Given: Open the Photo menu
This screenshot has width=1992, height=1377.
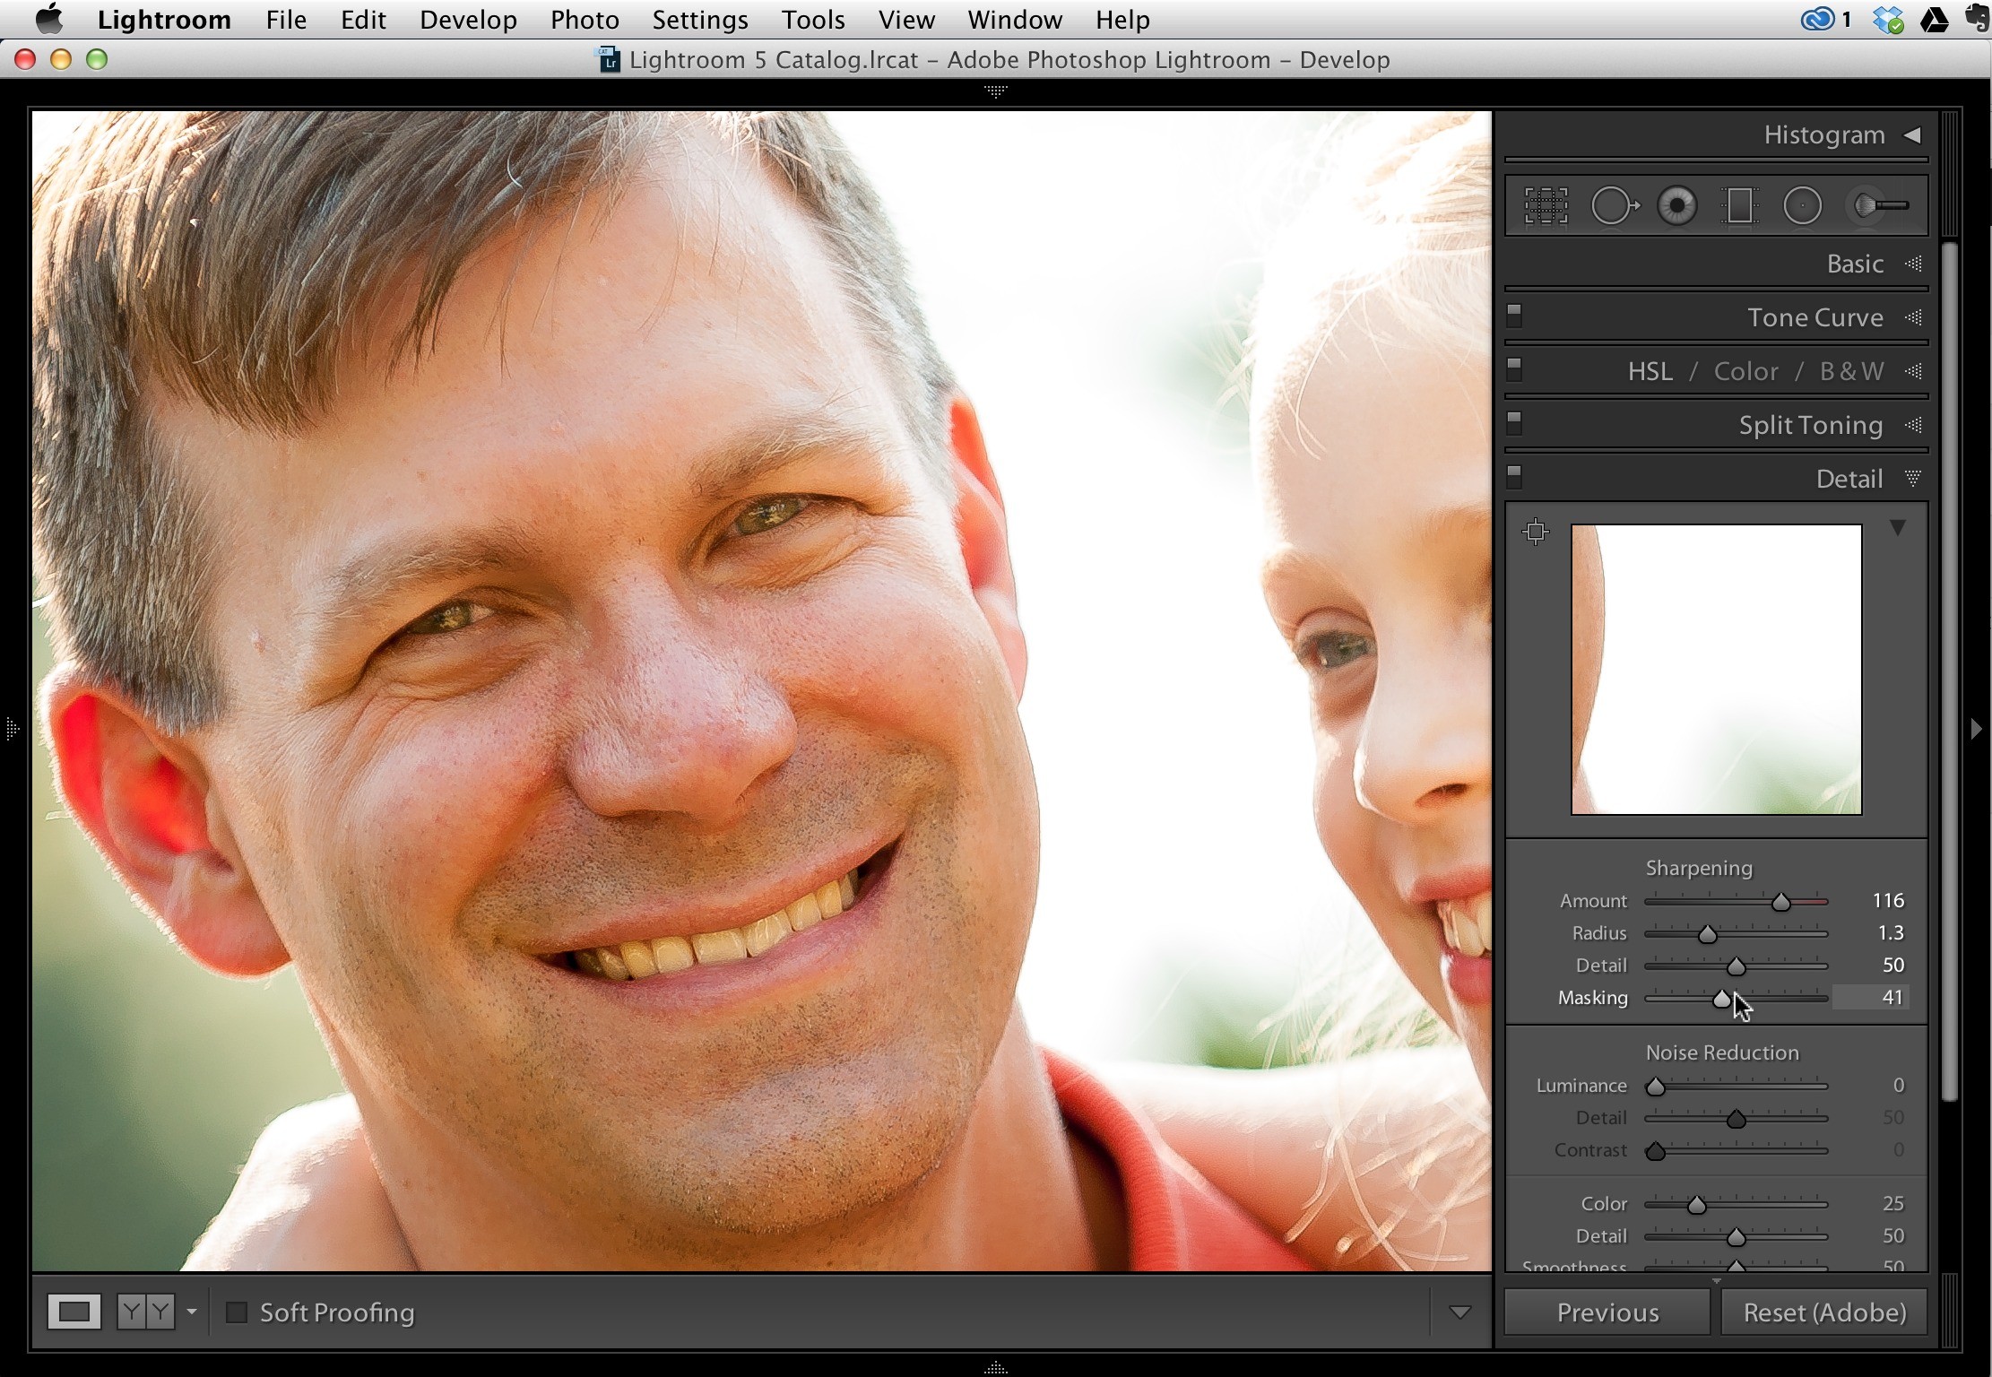Looking at the screenshot, I should point(585,20).
